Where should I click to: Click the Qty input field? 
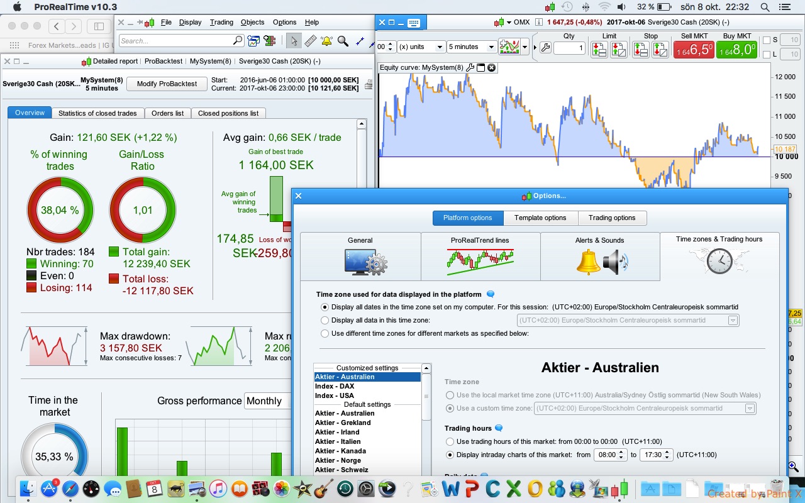[569, 48]
